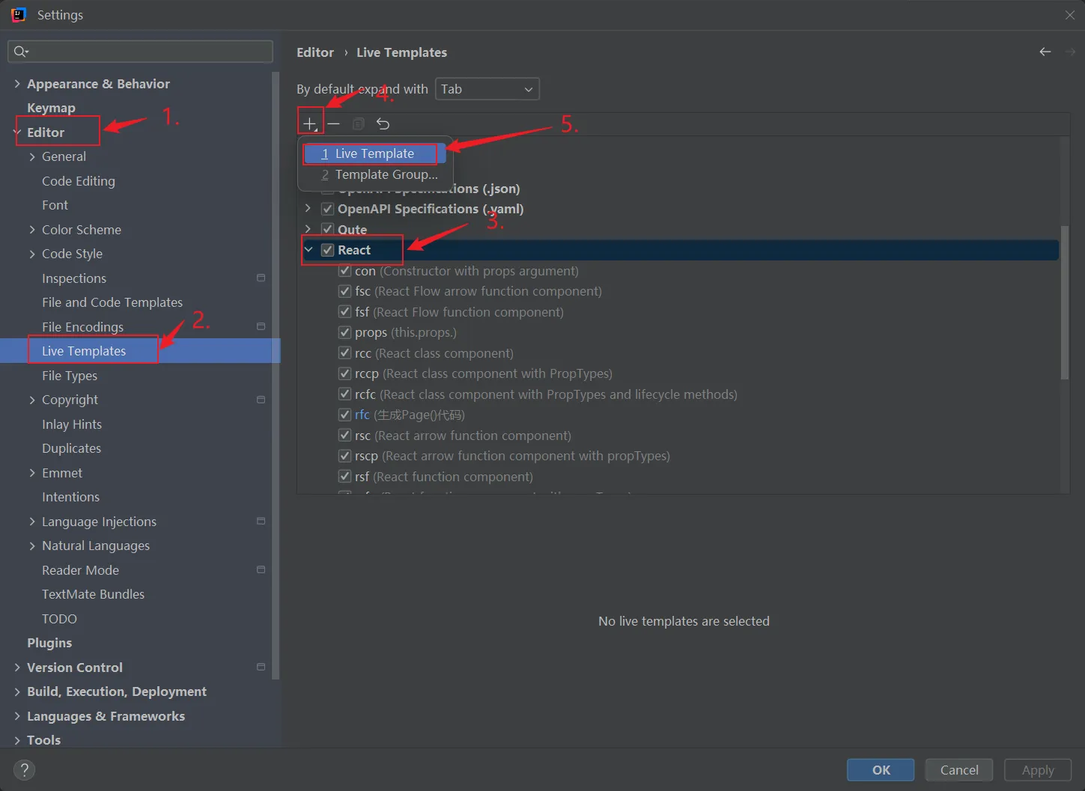Image resolution: width=1085 pixels, height=791 pixels.
Task: Click the Cancel button
Action: coord(959,770)
